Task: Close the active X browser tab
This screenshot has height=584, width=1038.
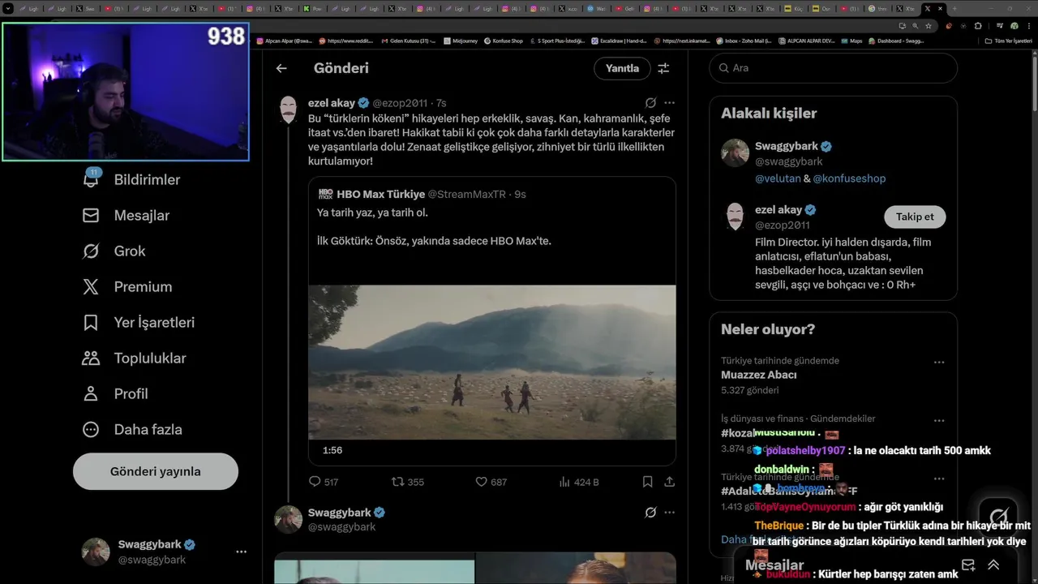Action: click(940, 8)
